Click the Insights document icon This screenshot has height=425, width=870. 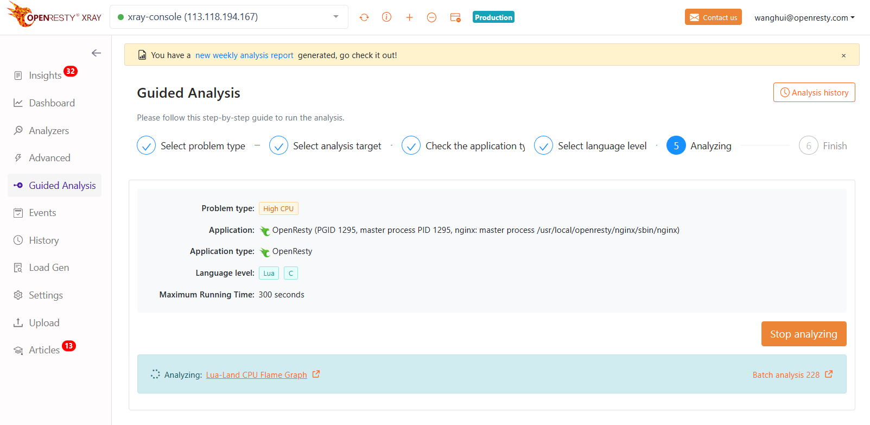[x=18, y=75]
